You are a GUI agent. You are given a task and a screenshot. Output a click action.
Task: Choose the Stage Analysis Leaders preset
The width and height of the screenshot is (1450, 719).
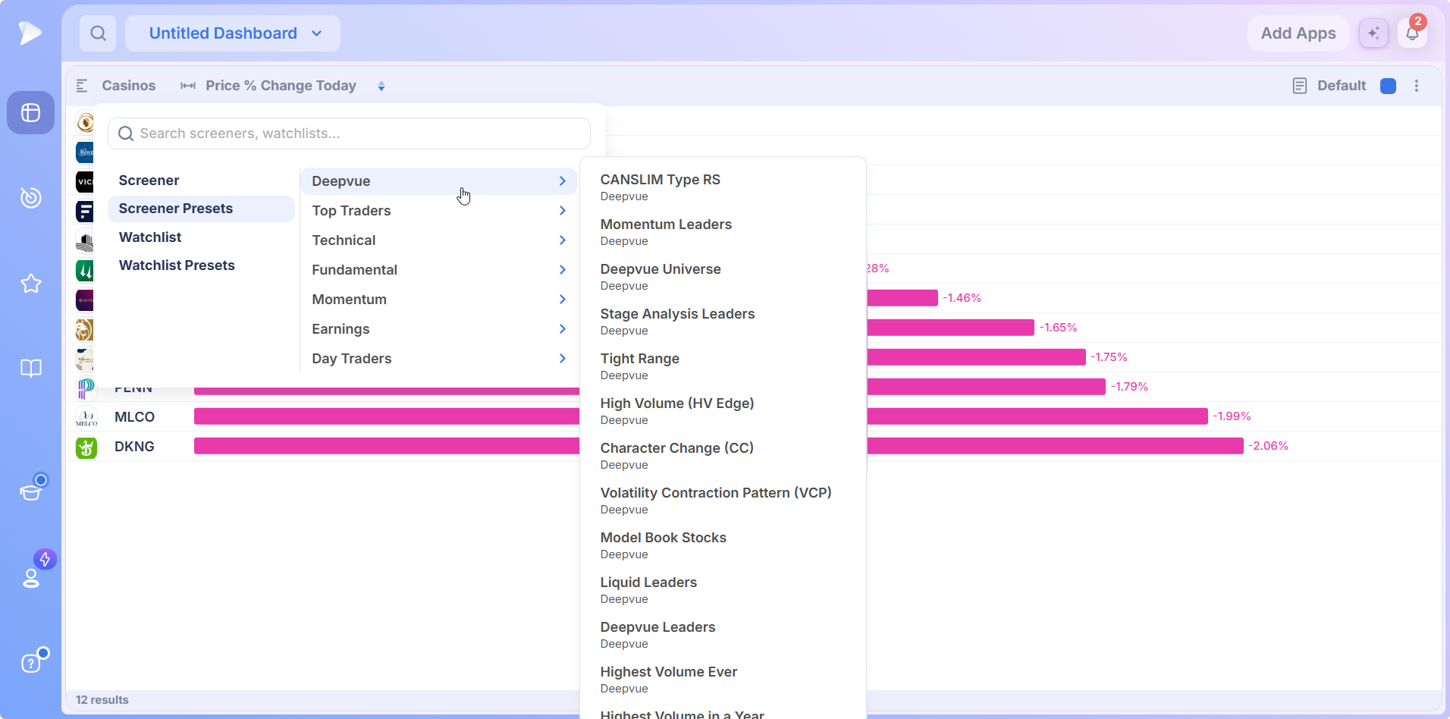(x=723, y=322)
